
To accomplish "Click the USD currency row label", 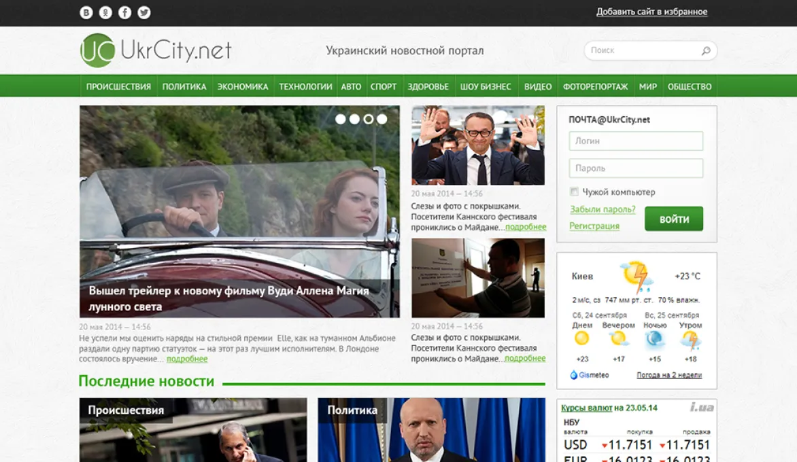I will [575, 445].
